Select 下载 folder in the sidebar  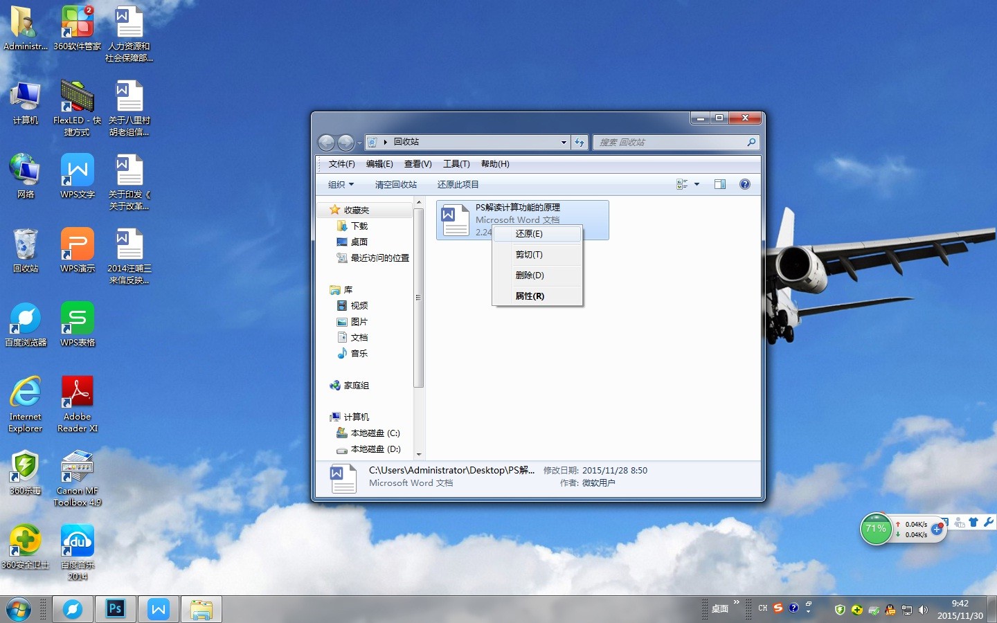pos(359,226)
